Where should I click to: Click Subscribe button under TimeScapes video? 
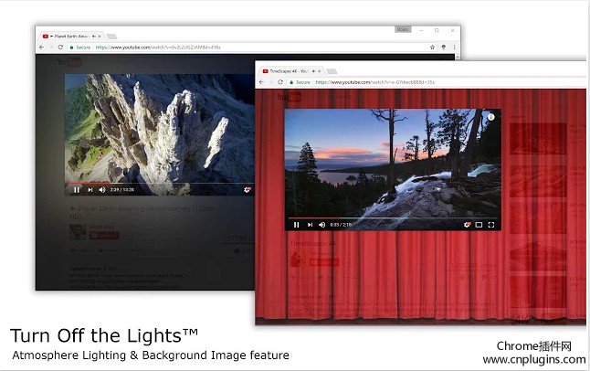click(x=324, y=261)
